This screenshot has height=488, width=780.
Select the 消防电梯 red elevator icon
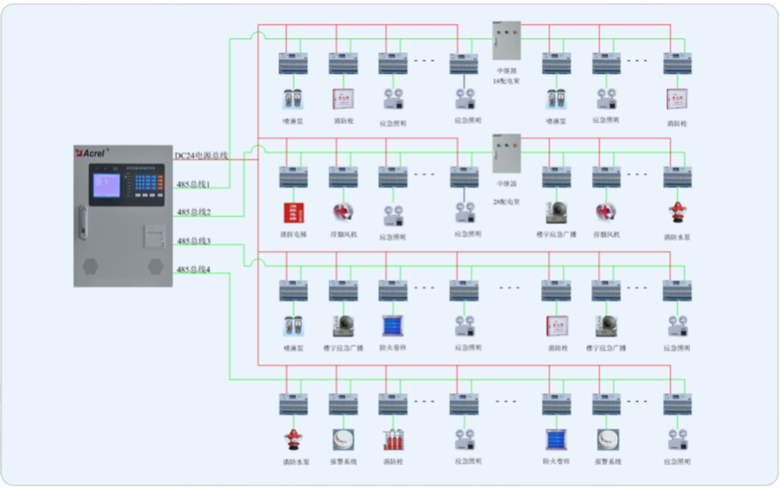[x=293, y=212]
